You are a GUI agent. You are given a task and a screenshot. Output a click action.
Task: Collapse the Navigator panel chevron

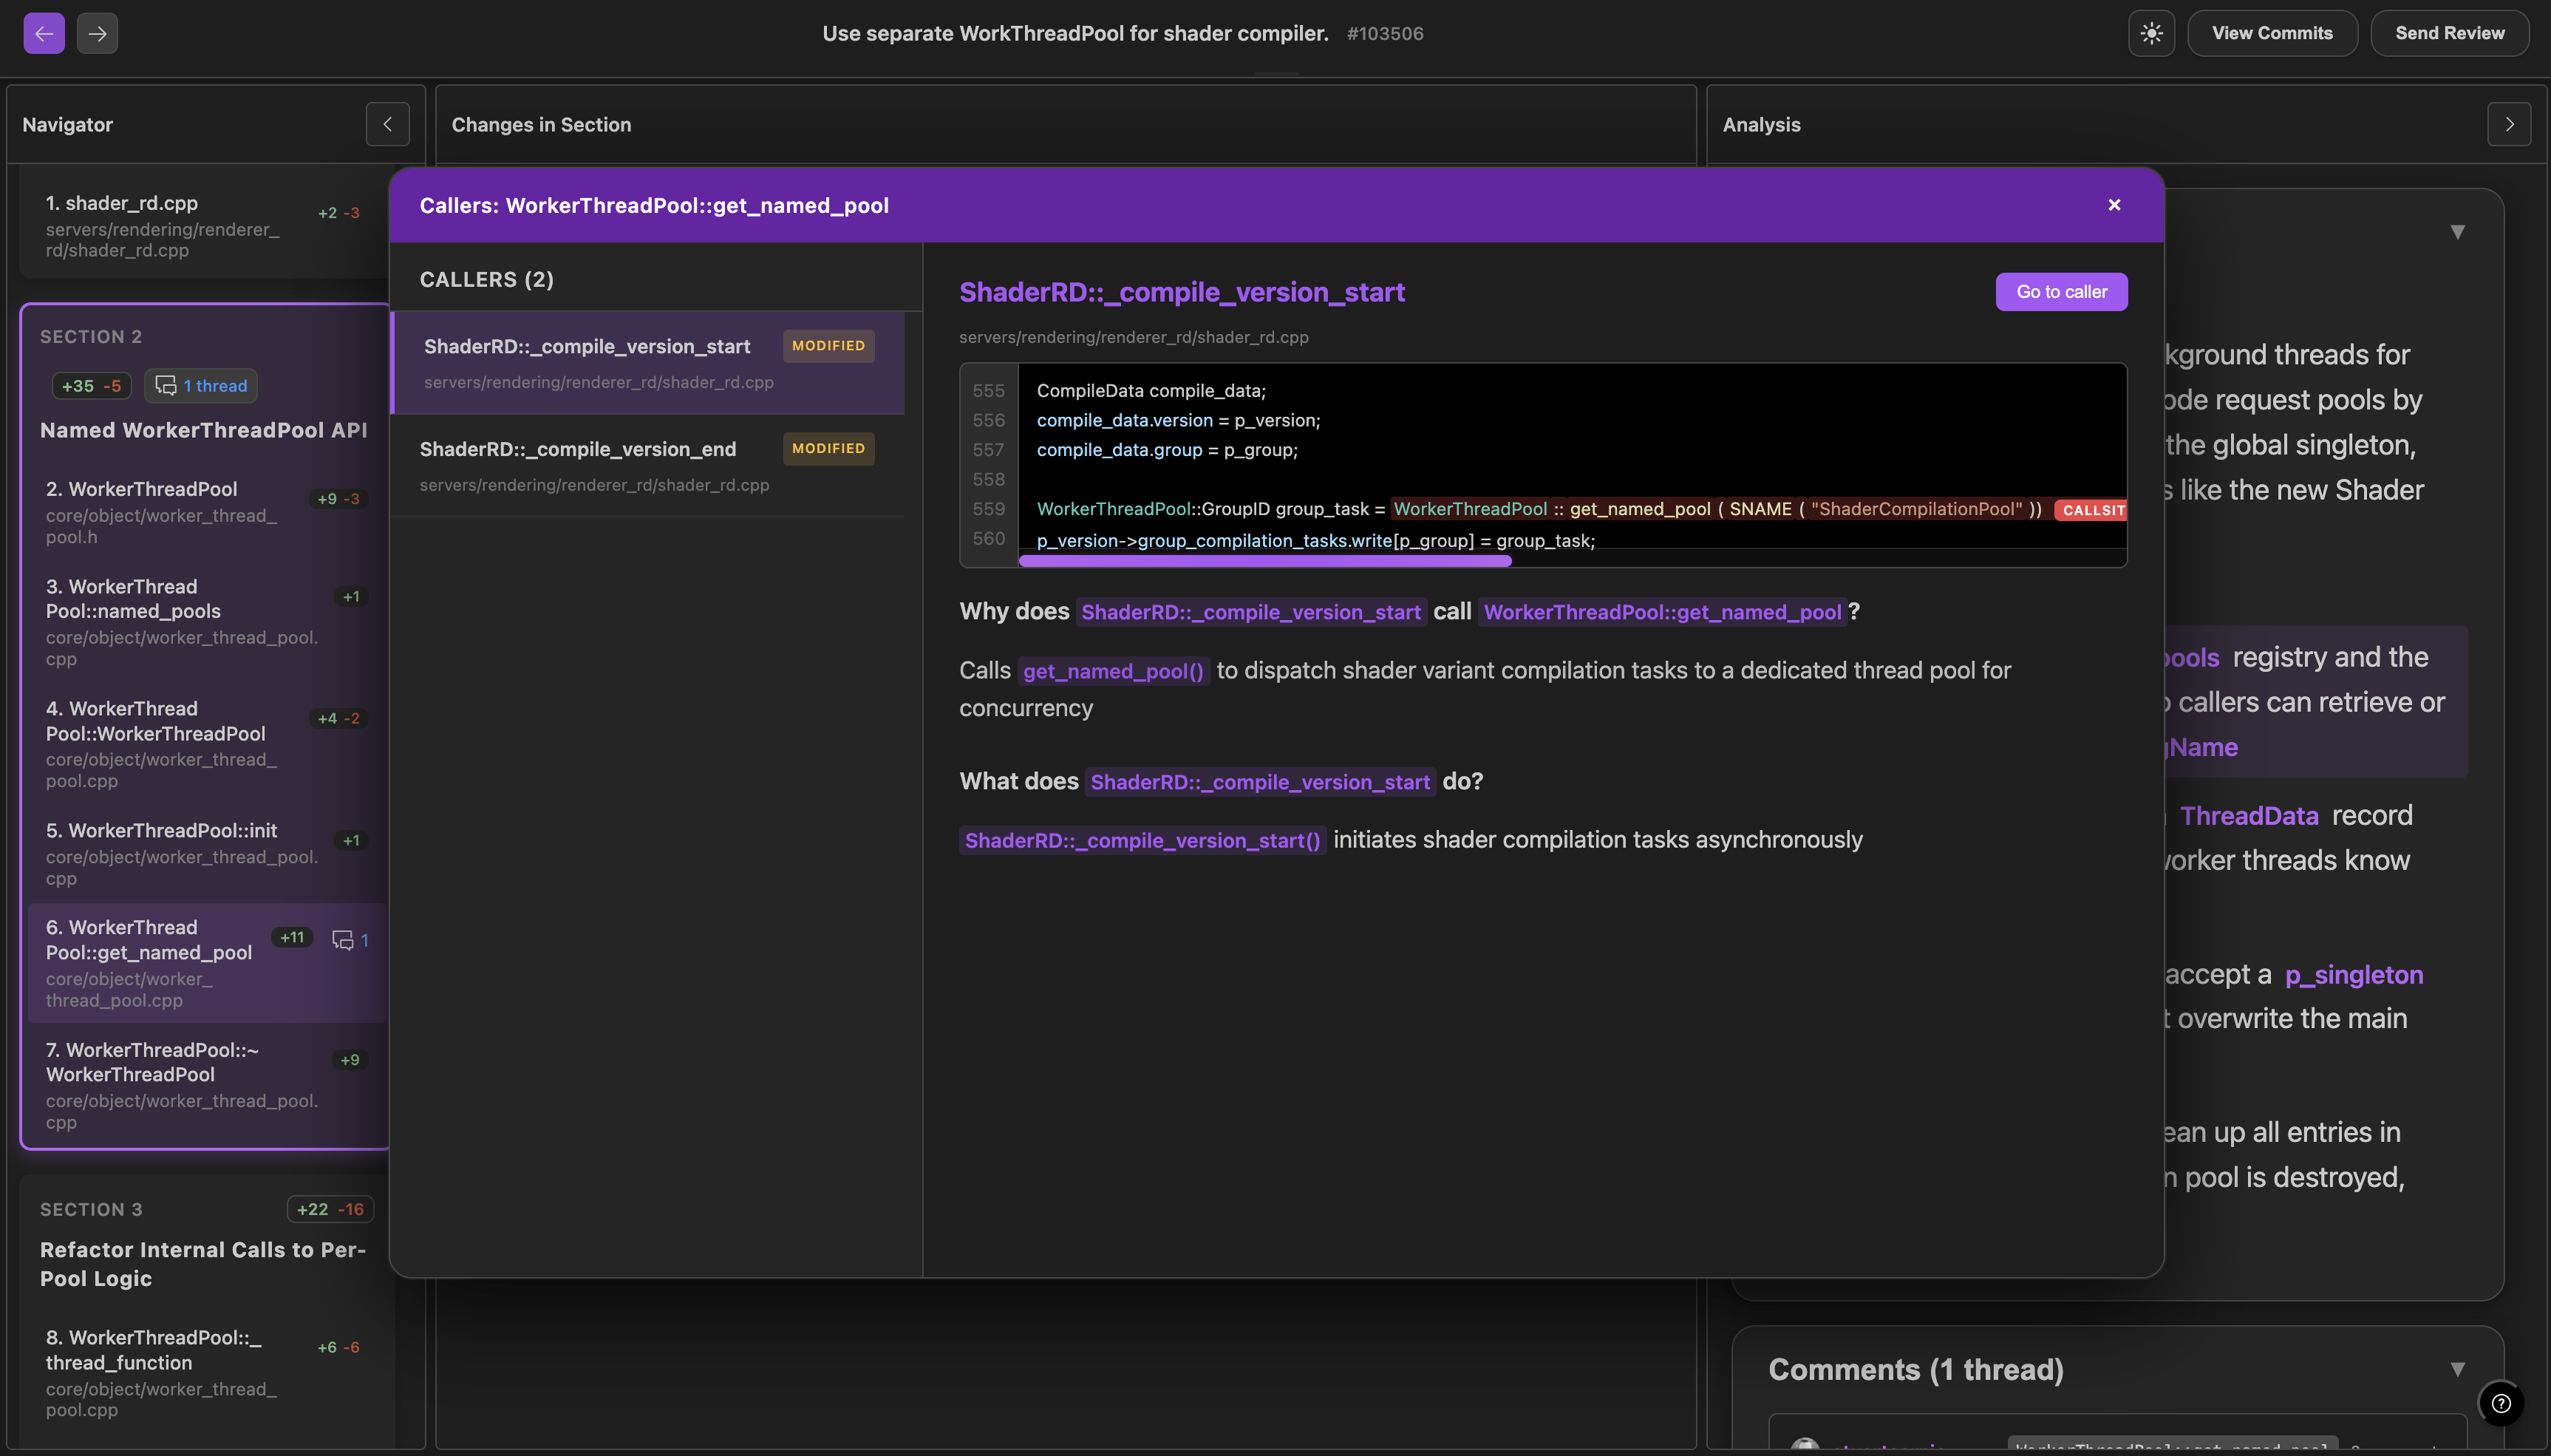click(x=386, y=124)
